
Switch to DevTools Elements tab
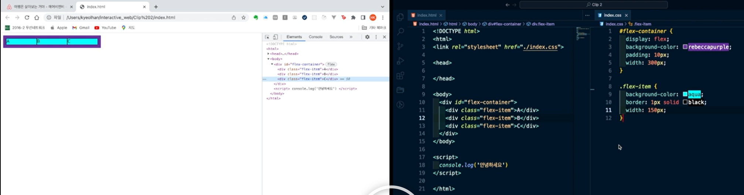[294, 37]
